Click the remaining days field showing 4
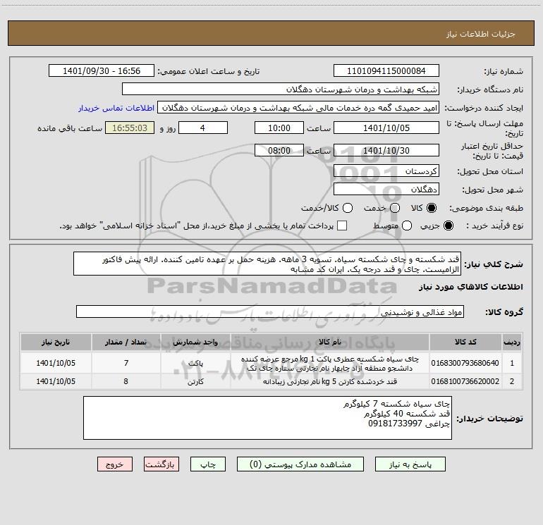The height and width of the screenshot is (525, 543). pyautogui.click(x=203, y=128)
